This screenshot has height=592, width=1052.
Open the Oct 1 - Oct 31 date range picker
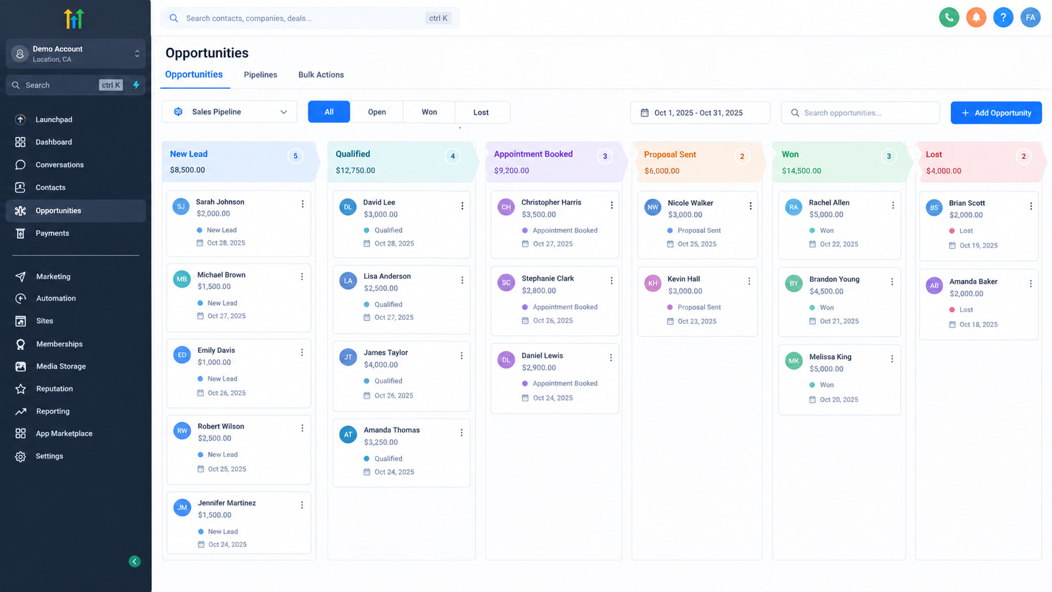pyautogui.click(x=700, y=113)
